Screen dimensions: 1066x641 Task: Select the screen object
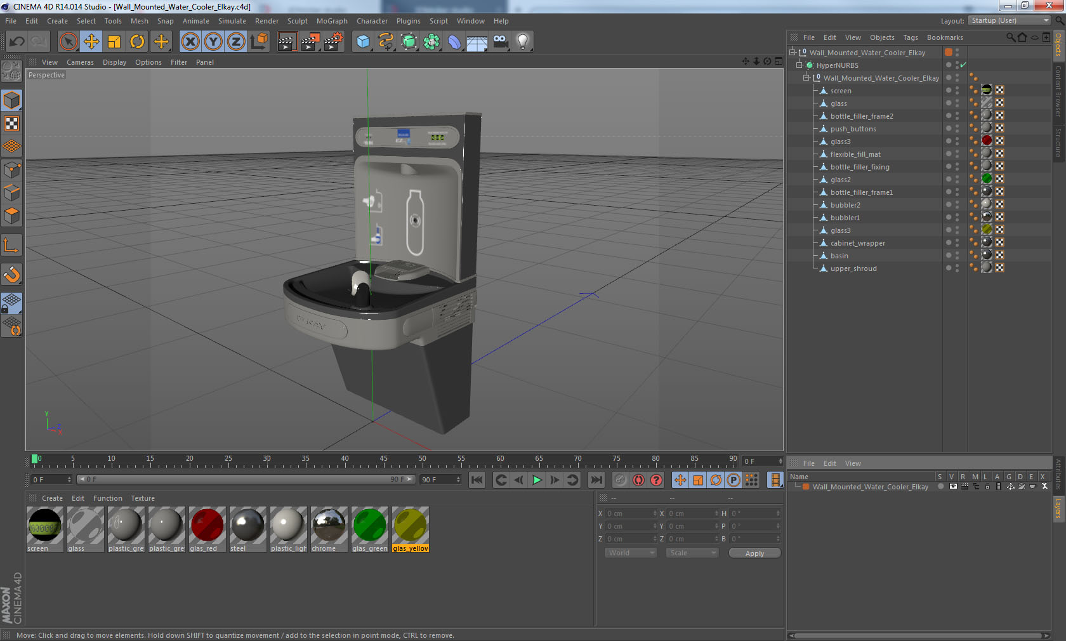pyautogui.click(x=841, y=91)
